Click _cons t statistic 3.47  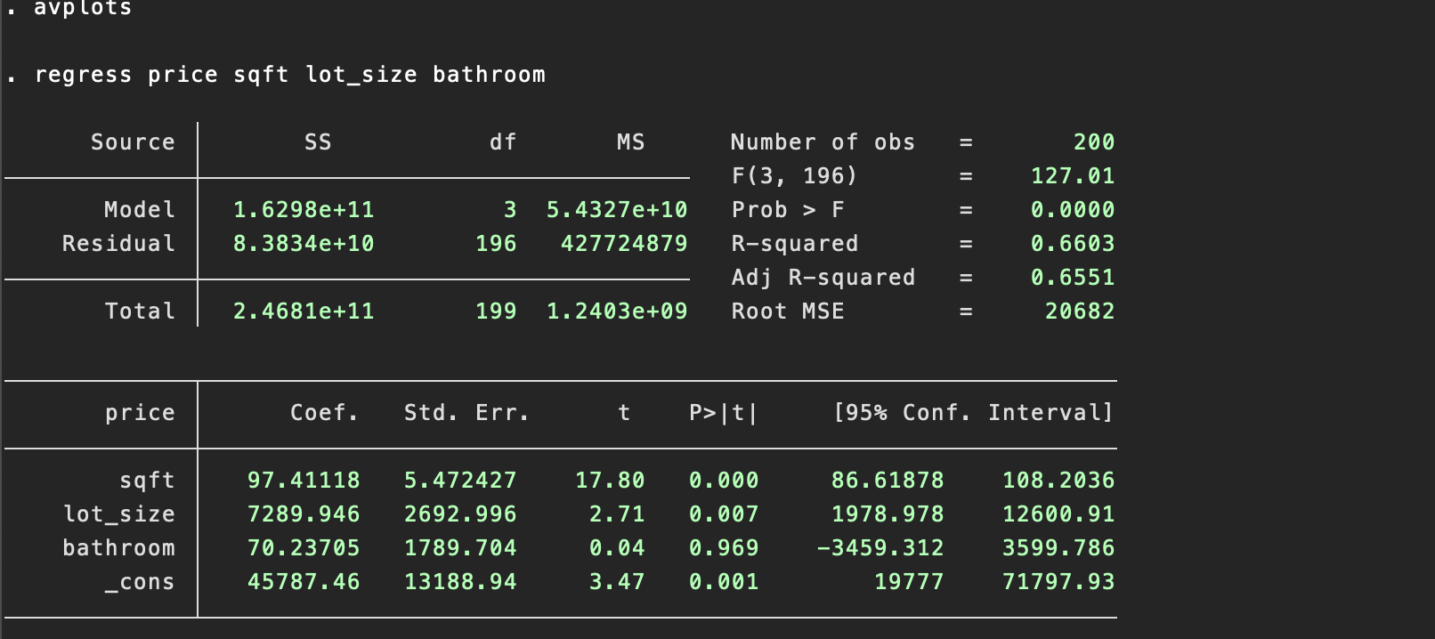pos(617,582)
